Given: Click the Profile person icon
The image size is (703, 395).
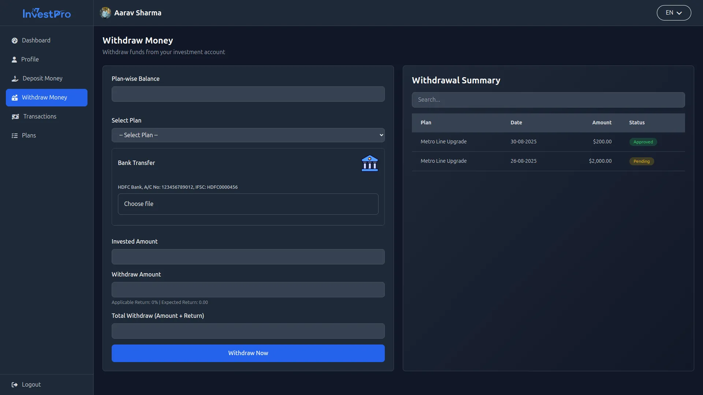Looking at the screenshot, I should tap(14, 60).
